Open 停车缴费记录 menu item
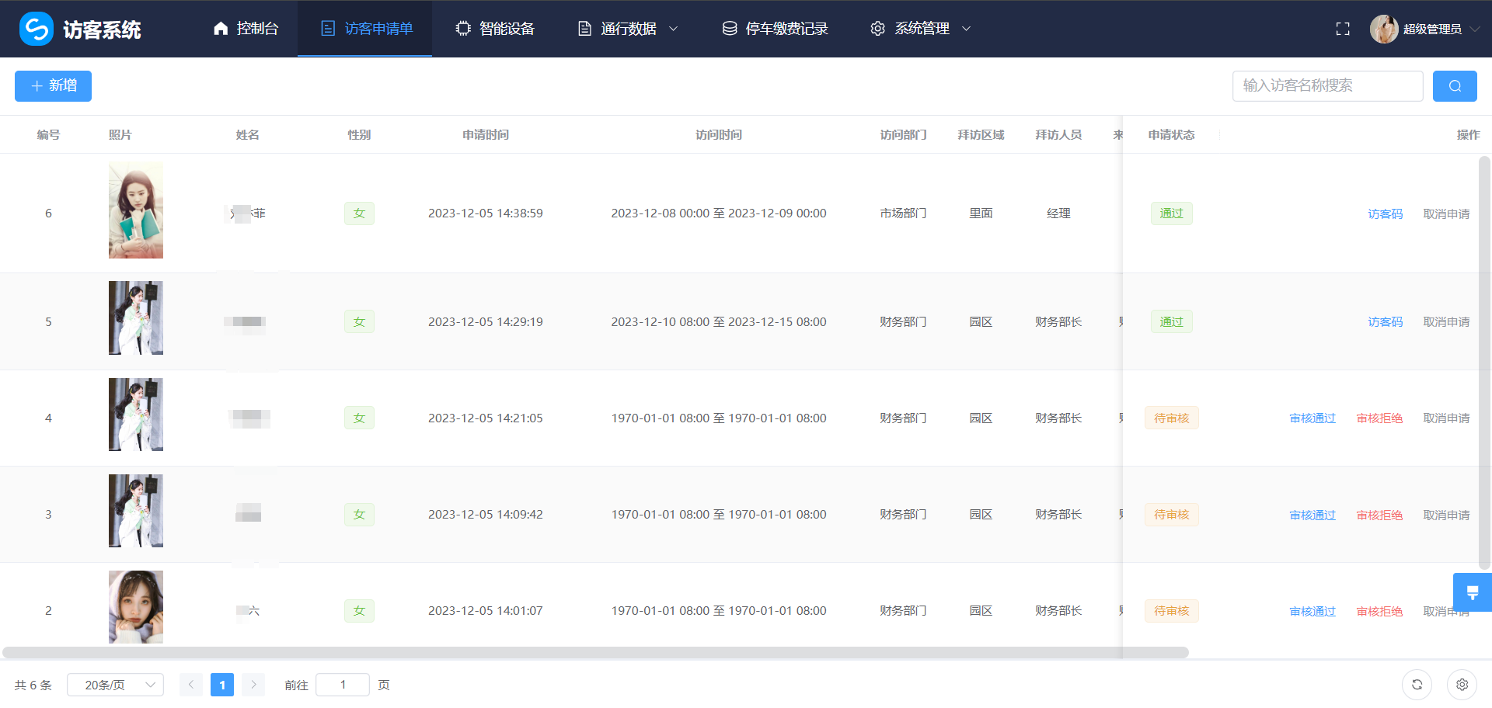The width and height of the screenshot is (1492, 708). 775,29
